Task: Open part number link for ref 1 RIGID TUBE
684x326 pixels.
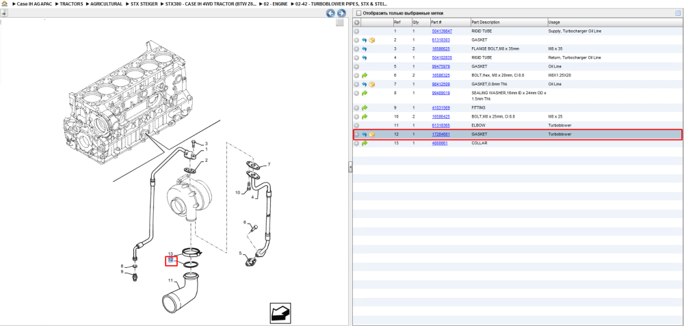Action: click(442, 31)
